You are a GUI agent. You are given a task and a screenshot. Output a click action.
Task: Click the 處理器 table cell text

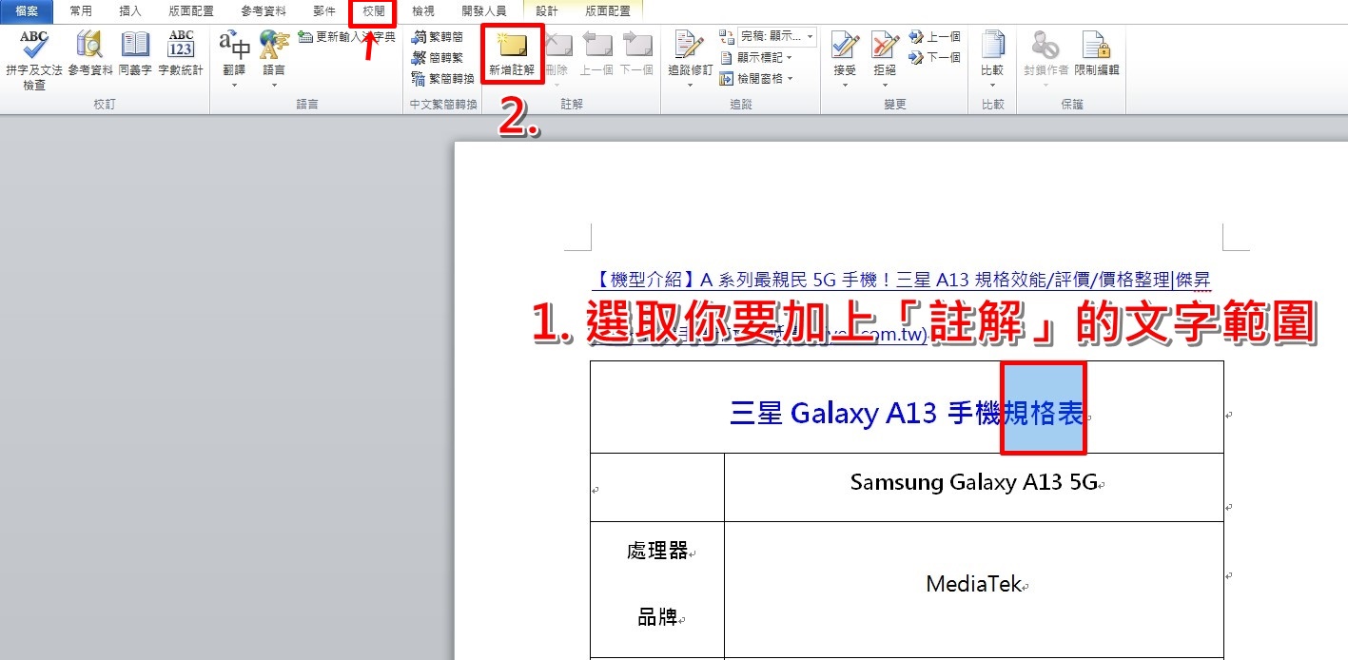tap(656, 551)
